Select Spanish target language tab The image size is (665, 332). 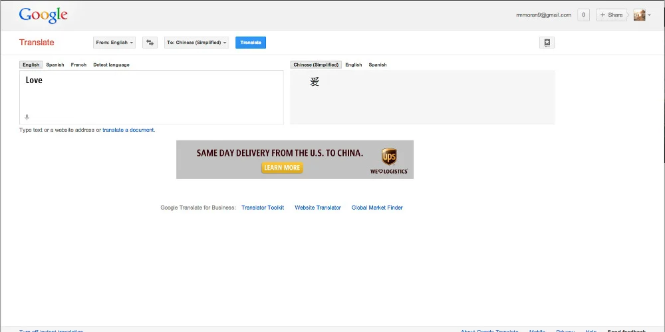coord(378,65)
